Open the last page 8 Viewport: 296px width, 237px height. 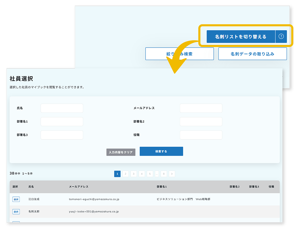point(164,174)
